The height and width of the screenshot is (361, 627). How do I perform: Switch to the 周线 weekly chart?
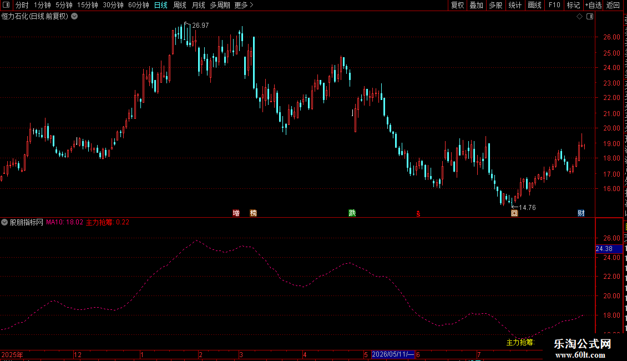pyautogui.click(x=180, y=5)
